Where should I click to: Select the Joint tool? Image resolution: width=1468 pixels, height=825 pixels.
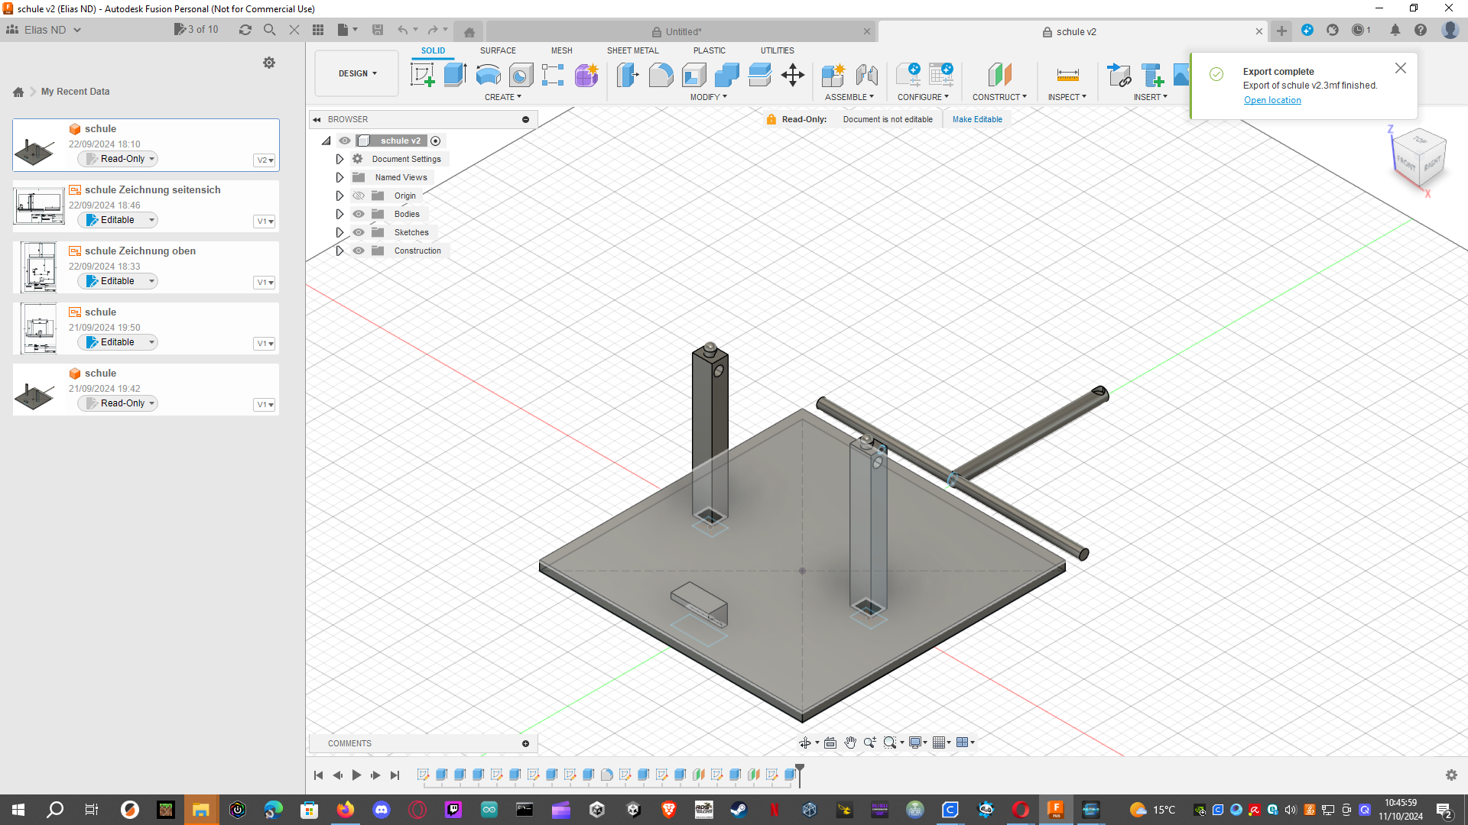click(866, 75)
